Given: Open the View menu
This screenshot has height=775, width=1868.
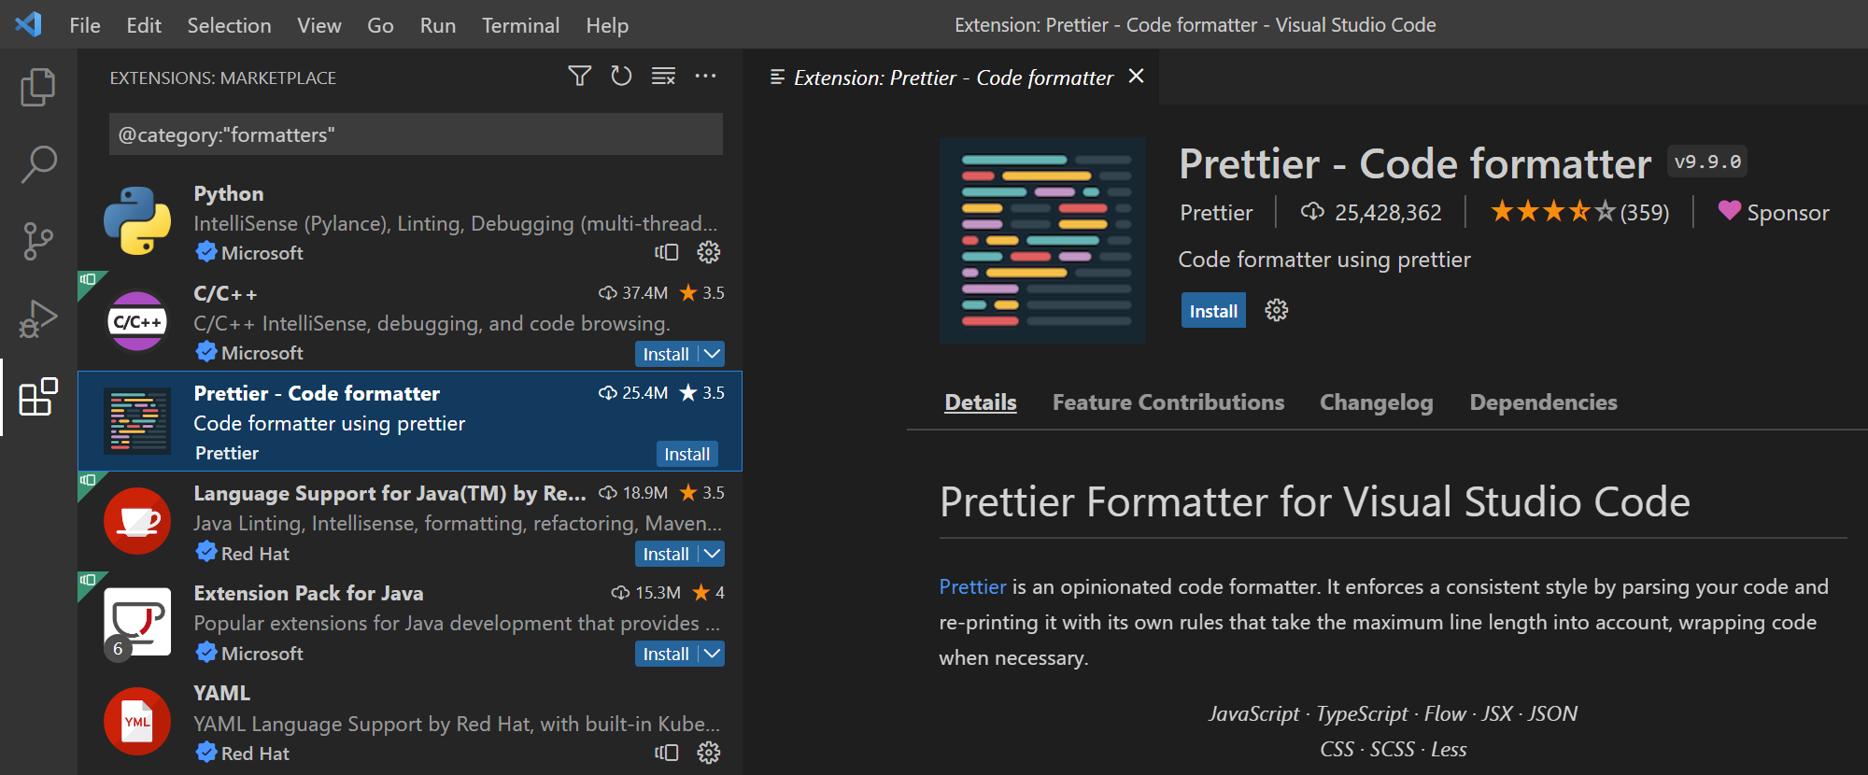Looking at the screenshot, I should [318, 25].
